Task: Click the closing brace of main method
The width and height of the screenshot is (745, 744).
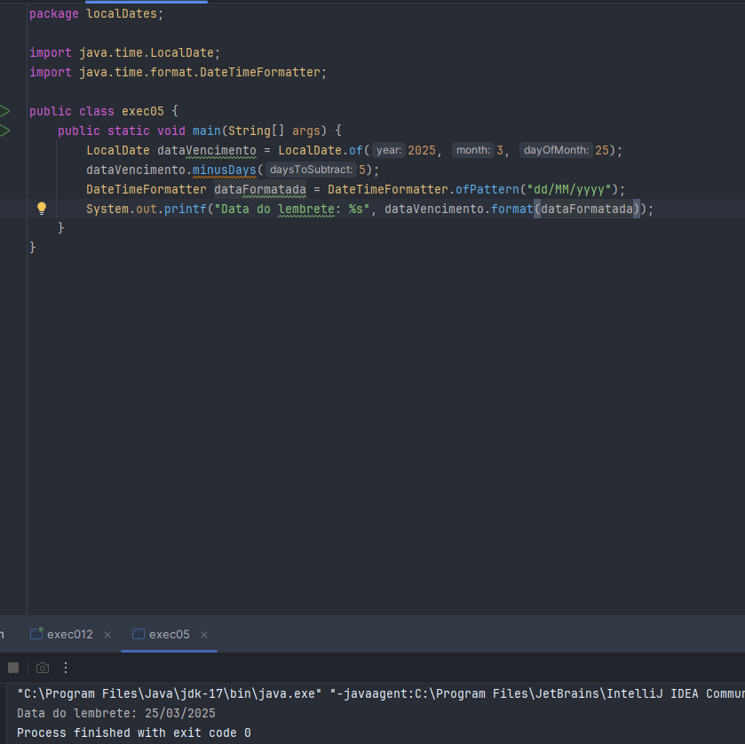Action: [60, 228]
